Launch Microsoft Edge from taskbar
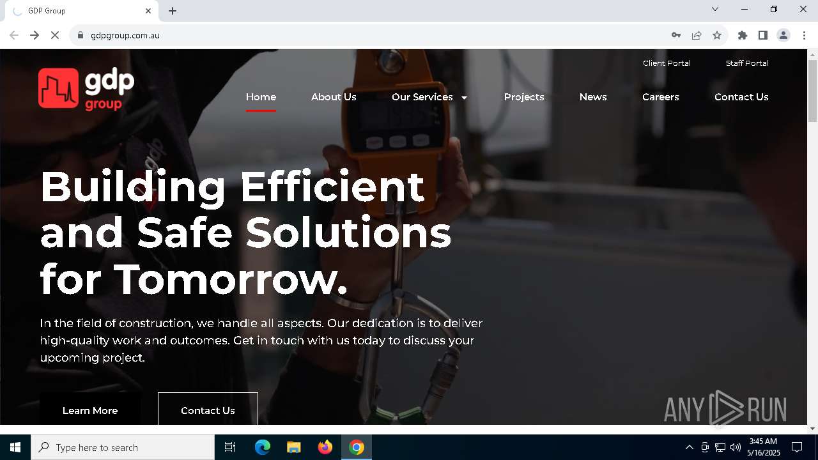 click(263, 447)
